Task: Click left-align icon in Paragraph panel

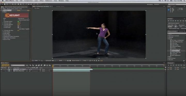Action: coord(168,65)
